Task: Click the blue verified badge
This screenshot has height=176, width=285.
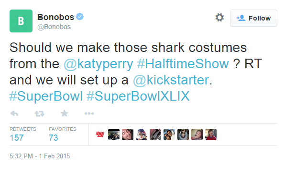Action: 79,17
